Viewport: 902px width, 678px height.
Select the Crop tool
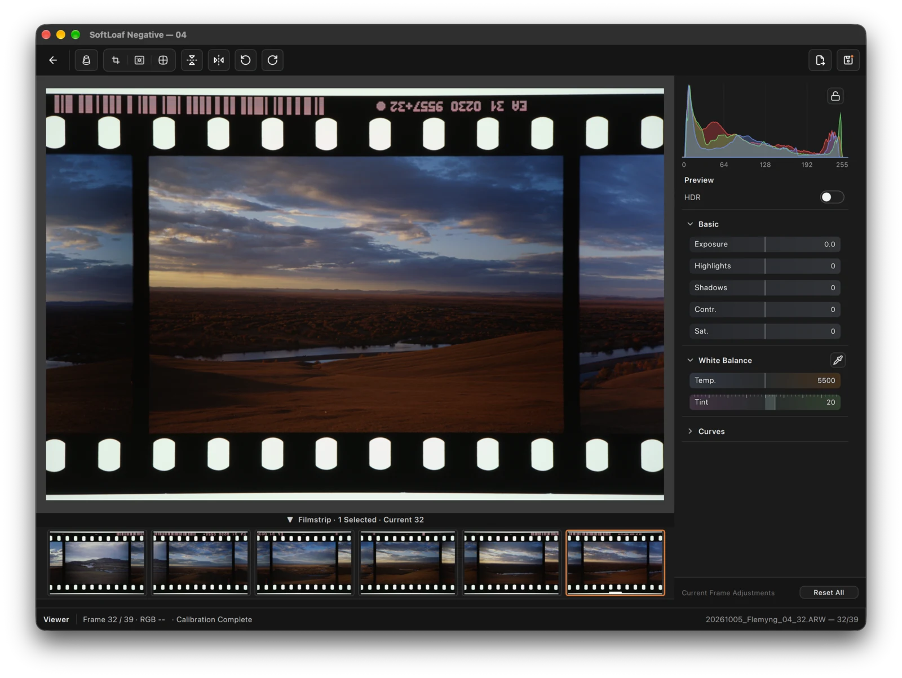(116, 60)
